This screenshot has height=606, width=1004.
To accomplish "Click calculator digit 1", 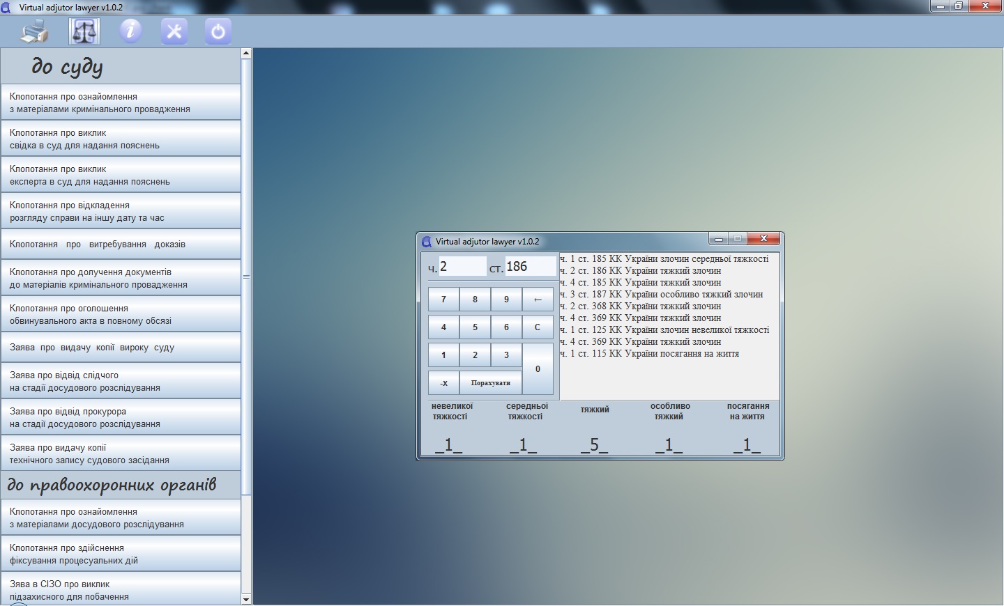I will tap(443, 355).
